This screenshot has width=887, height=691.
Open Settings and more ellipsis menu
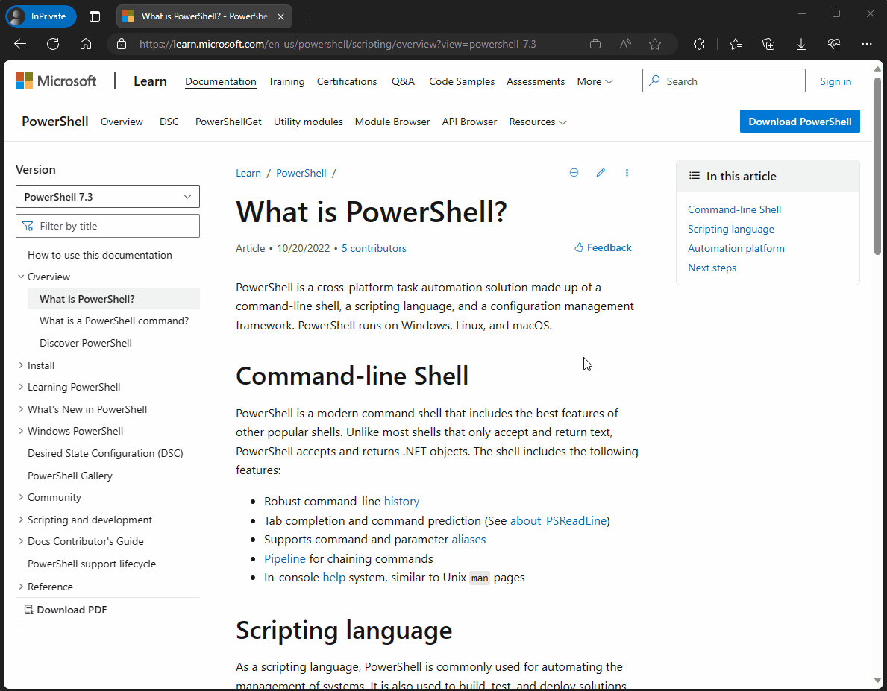click(867, 44)
